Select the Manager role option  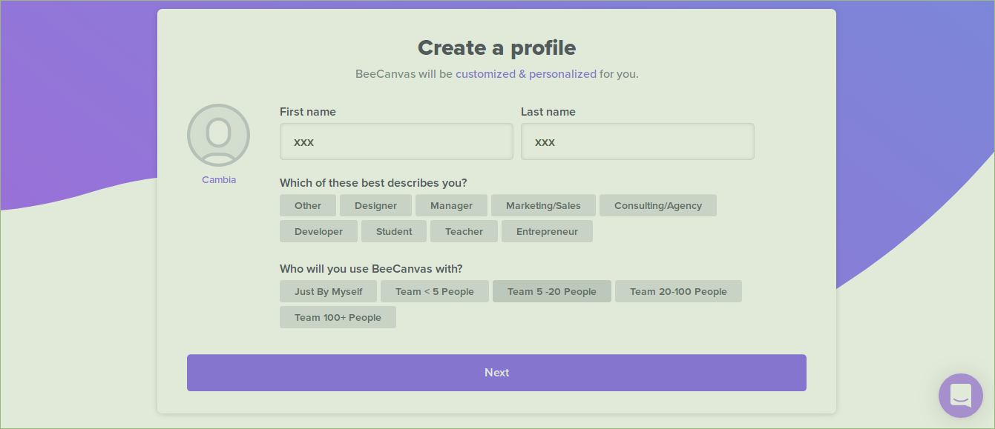[451, 205]
